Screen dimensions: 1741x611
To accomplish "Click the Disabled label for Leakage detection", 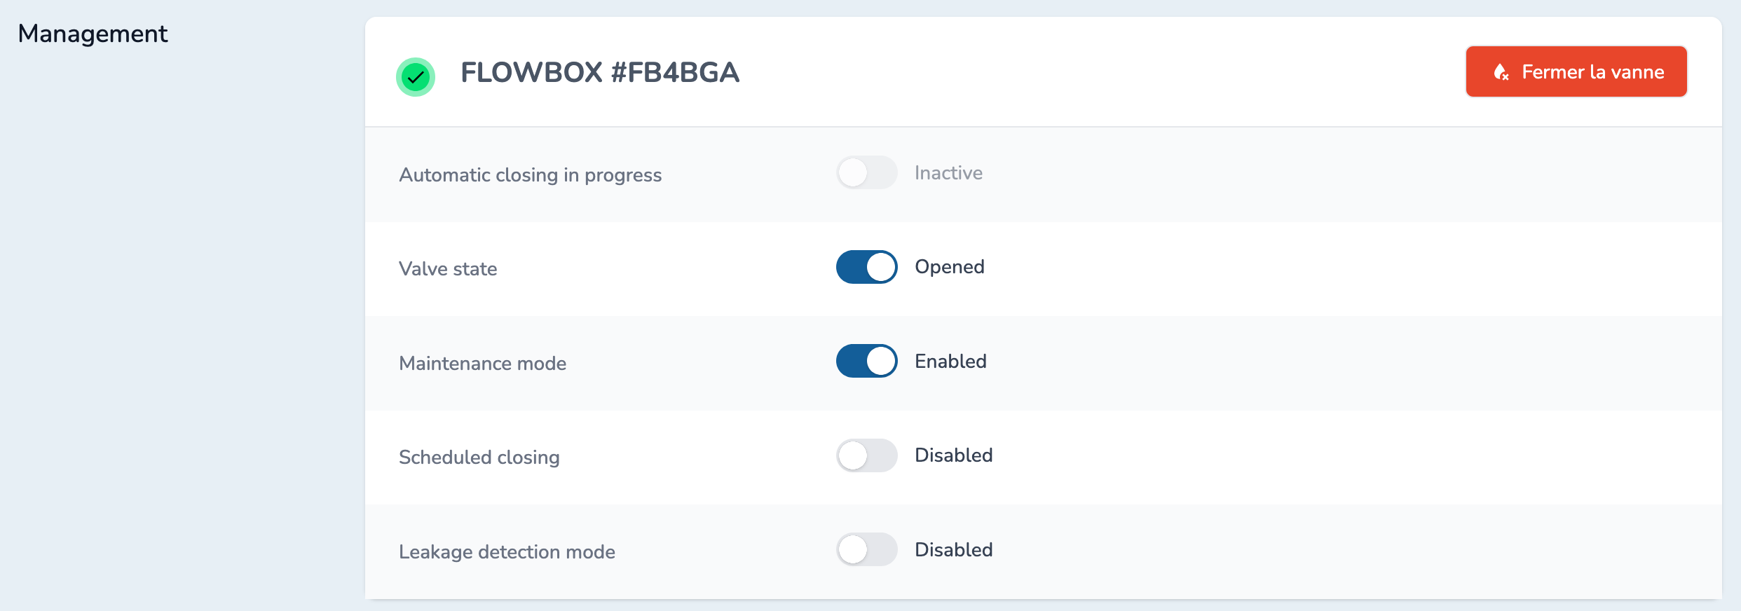I will click(x=953, y=550).
